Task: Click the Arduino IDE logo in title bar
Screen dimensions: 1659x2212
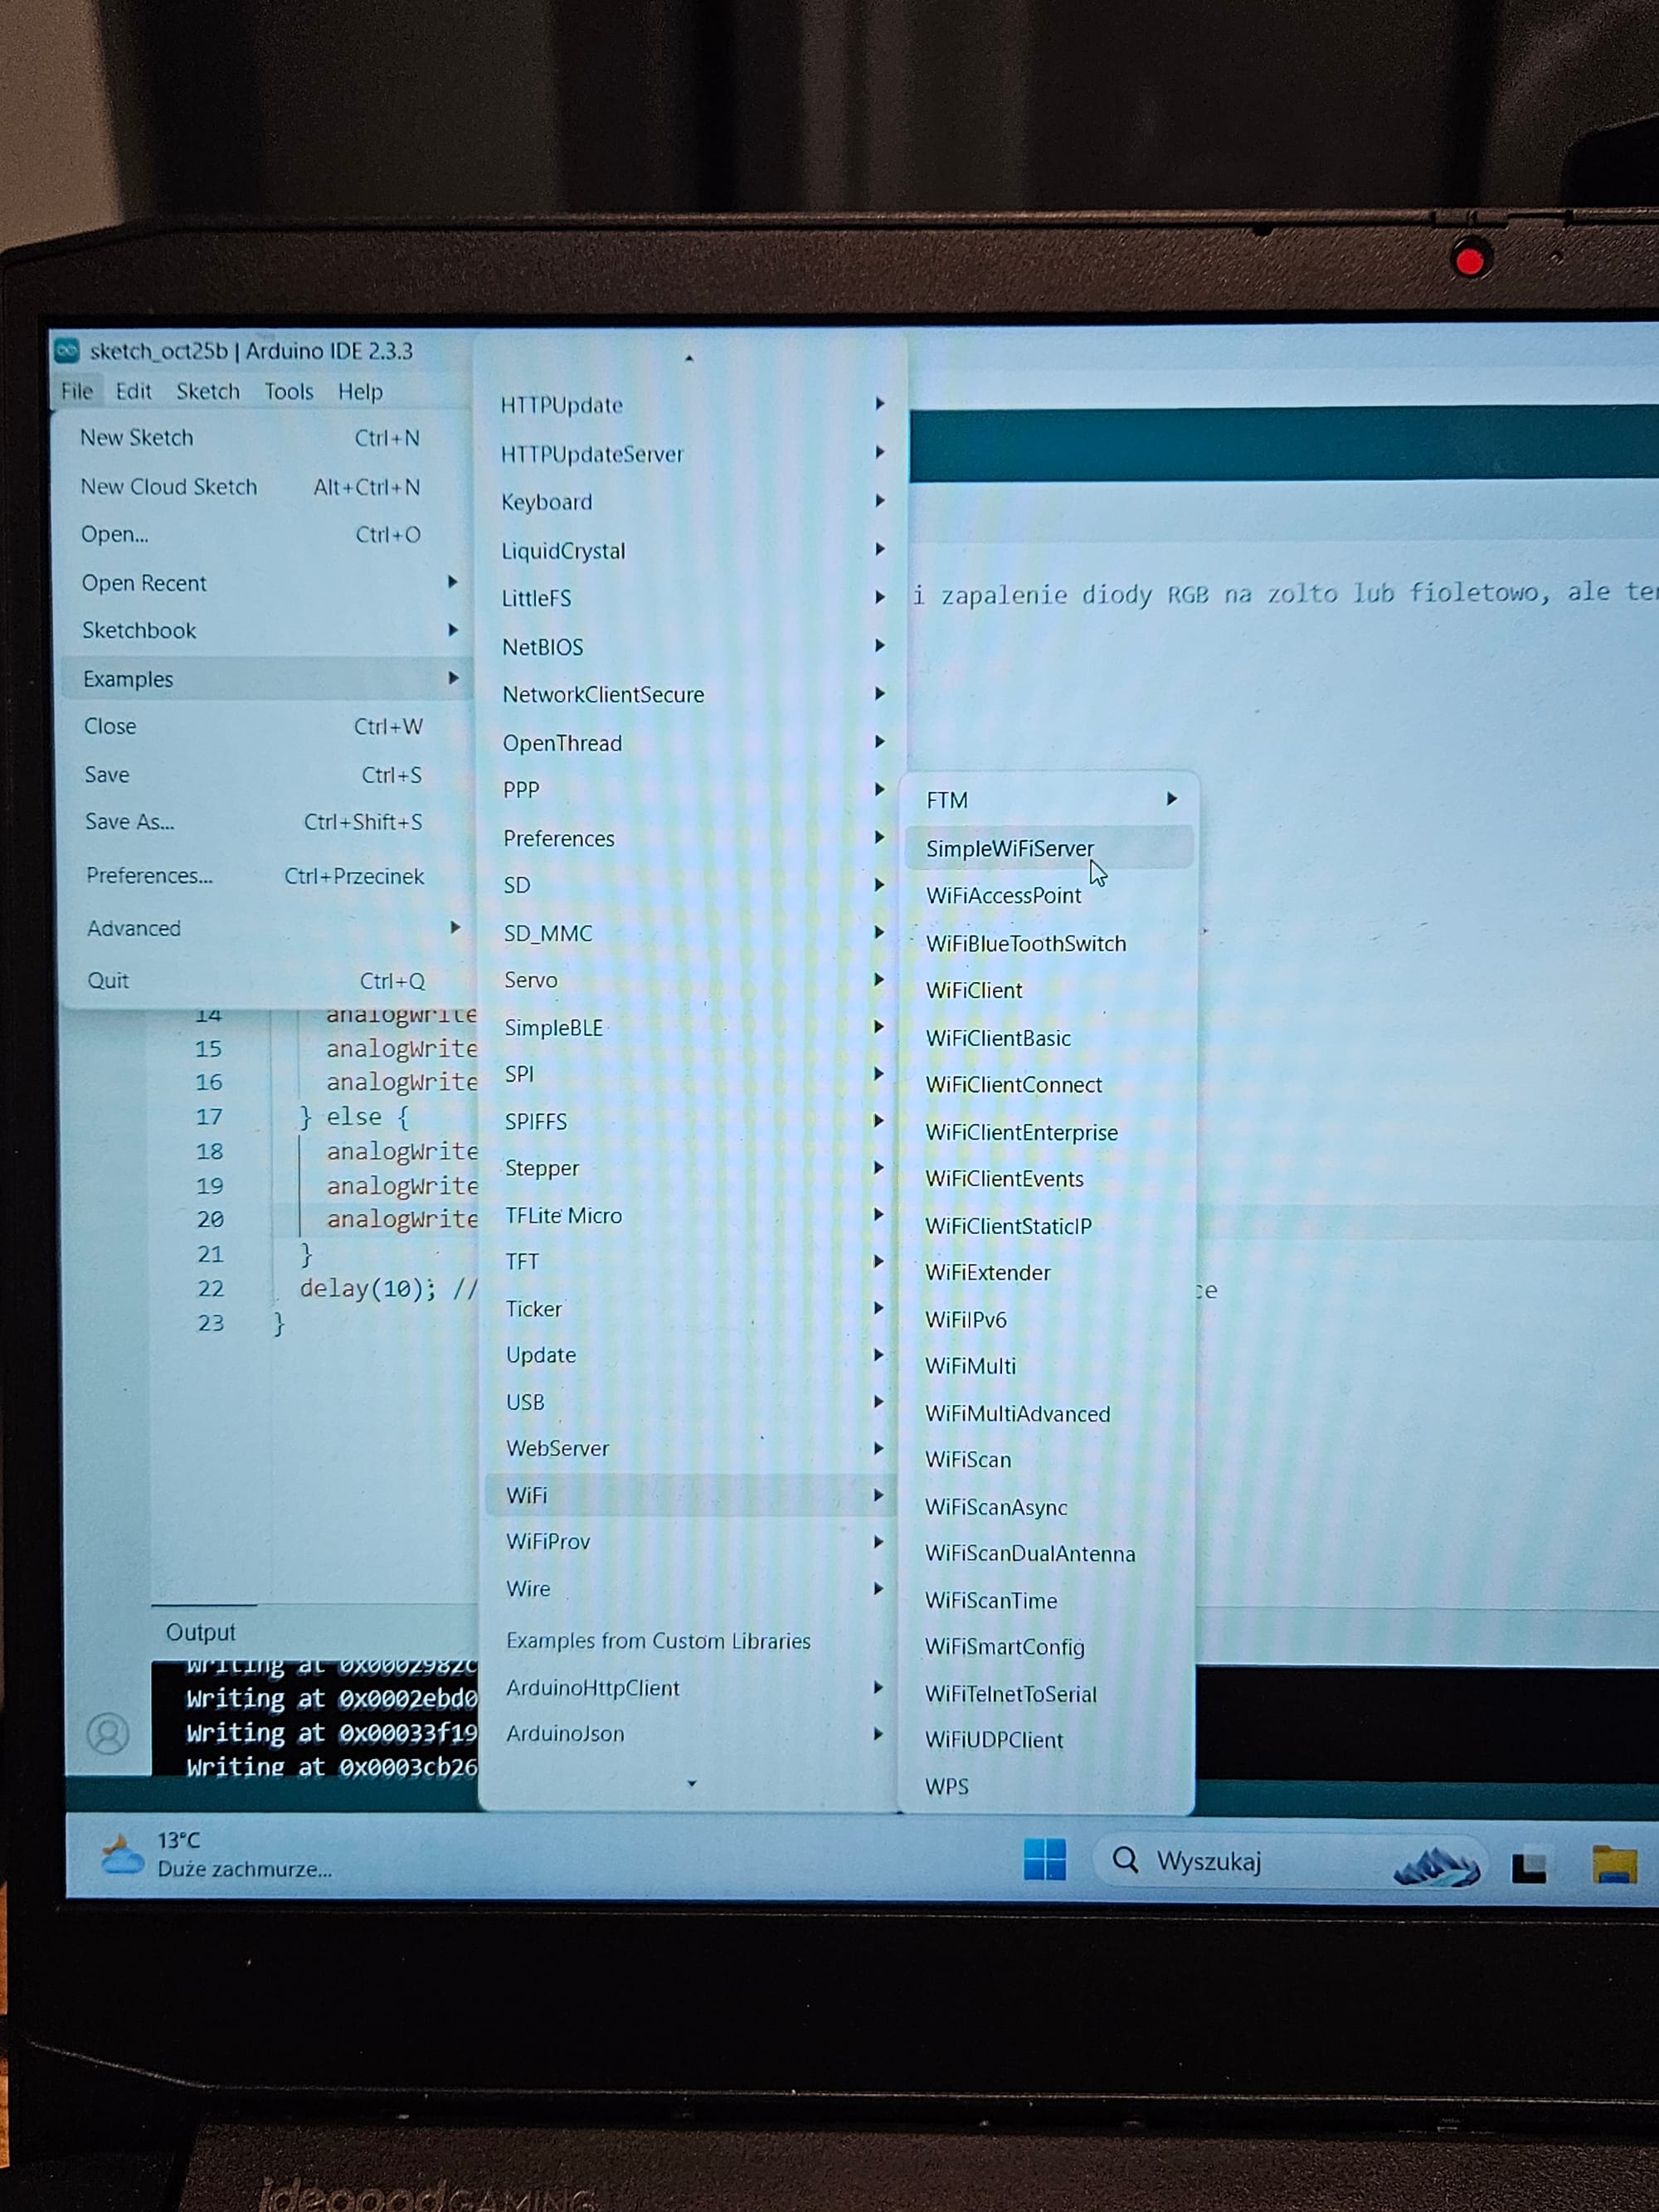Action: click(x=67, y=350)
